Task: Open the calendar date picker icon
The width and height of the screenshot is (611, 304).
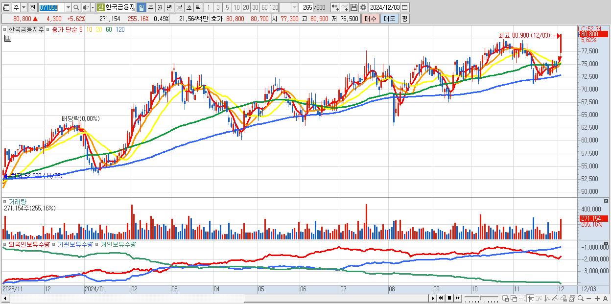Action: (x=405, y=7)
